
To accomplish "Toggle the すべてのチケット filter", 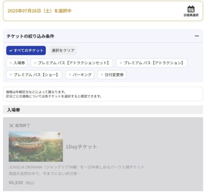I will coord(26,51).
